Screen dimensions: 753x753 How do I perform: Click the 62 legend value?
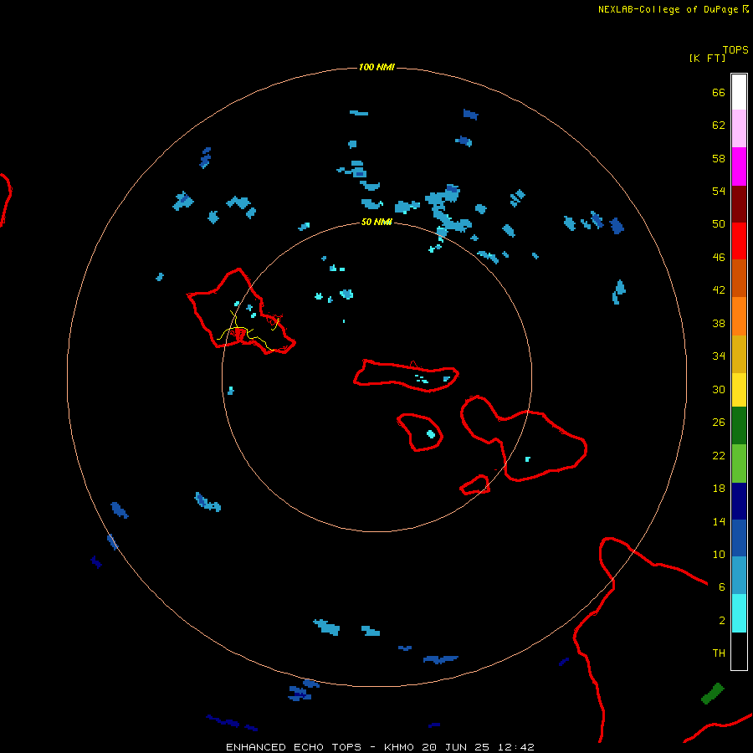click(x=719, y=125)
